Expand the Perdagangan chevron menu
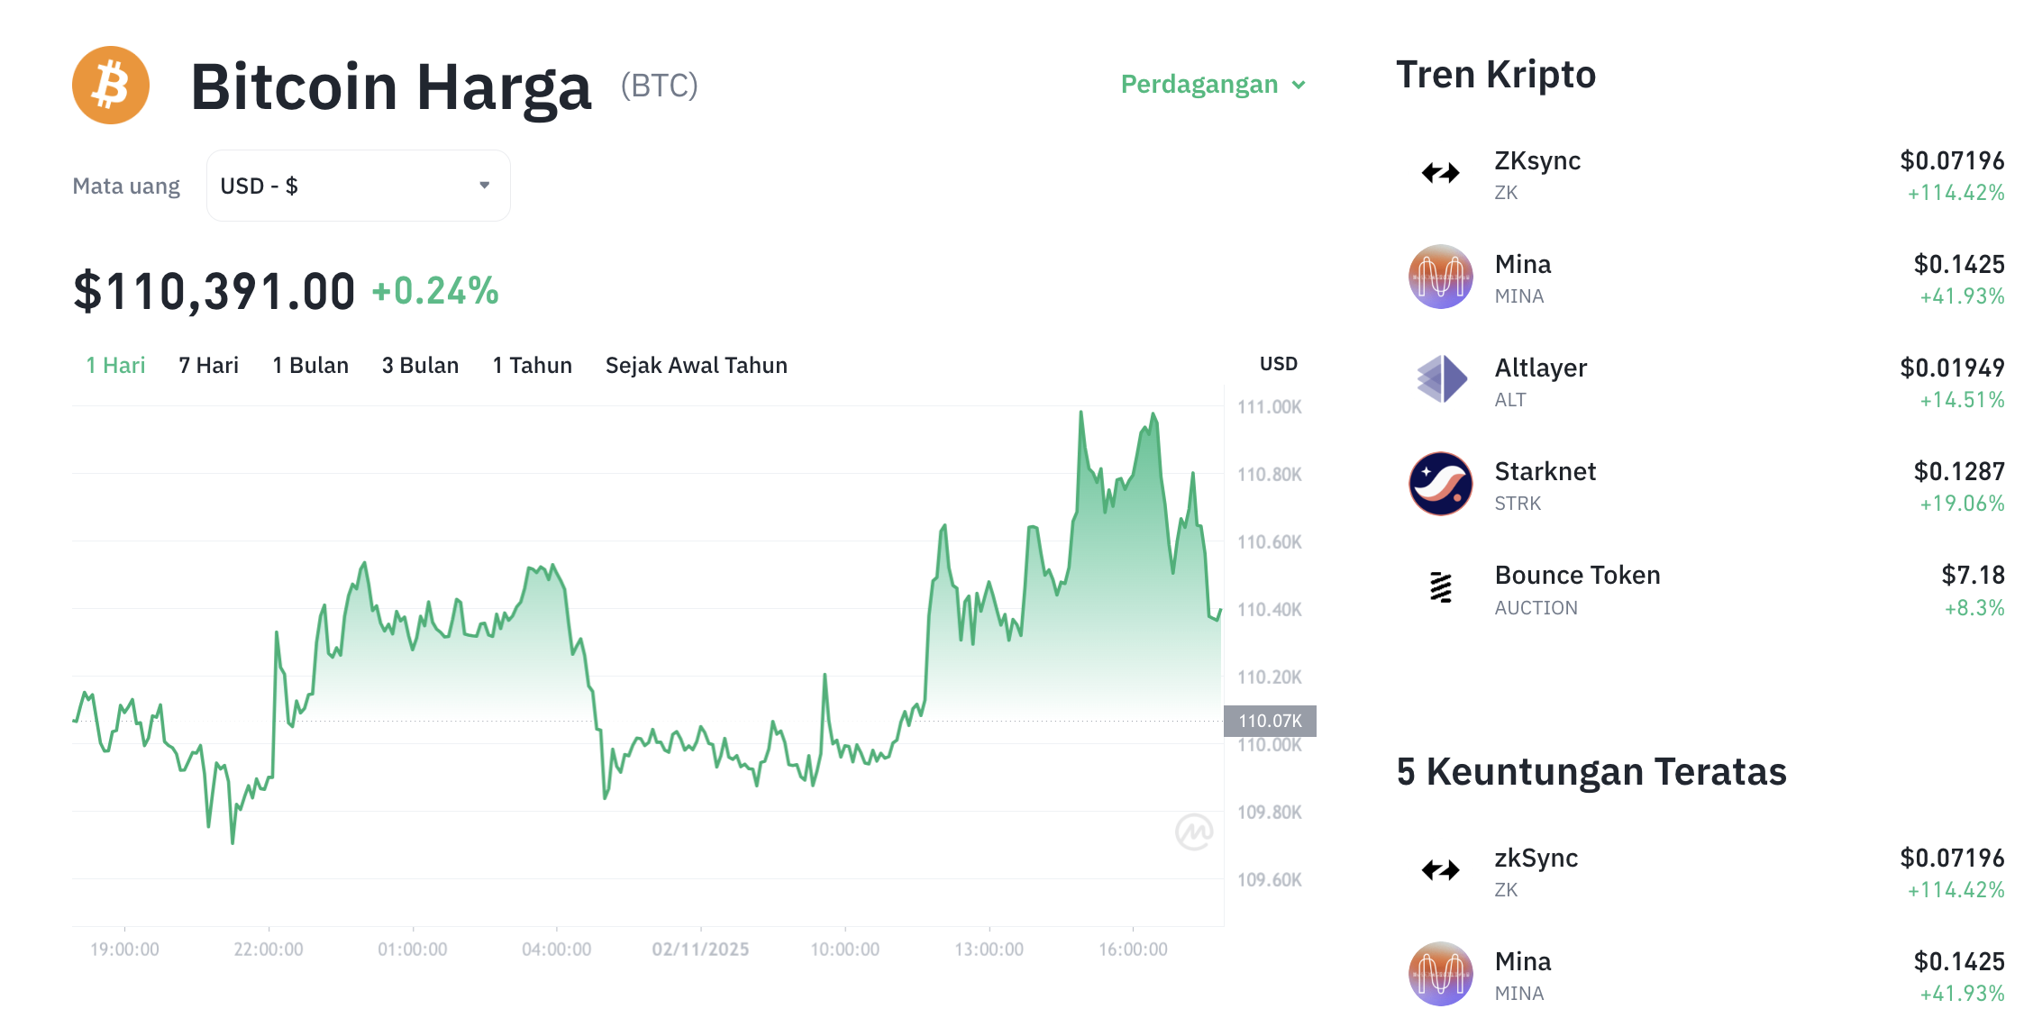 pos(1299,85)
